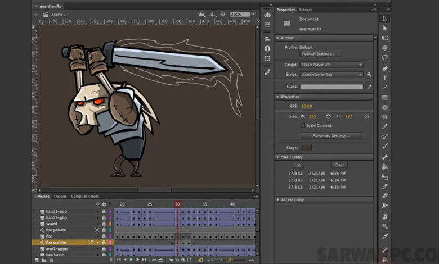Image resolution: width=439 pixels, height=264 pixels.
Task: Collapse the Properties section
Action: 277,97
